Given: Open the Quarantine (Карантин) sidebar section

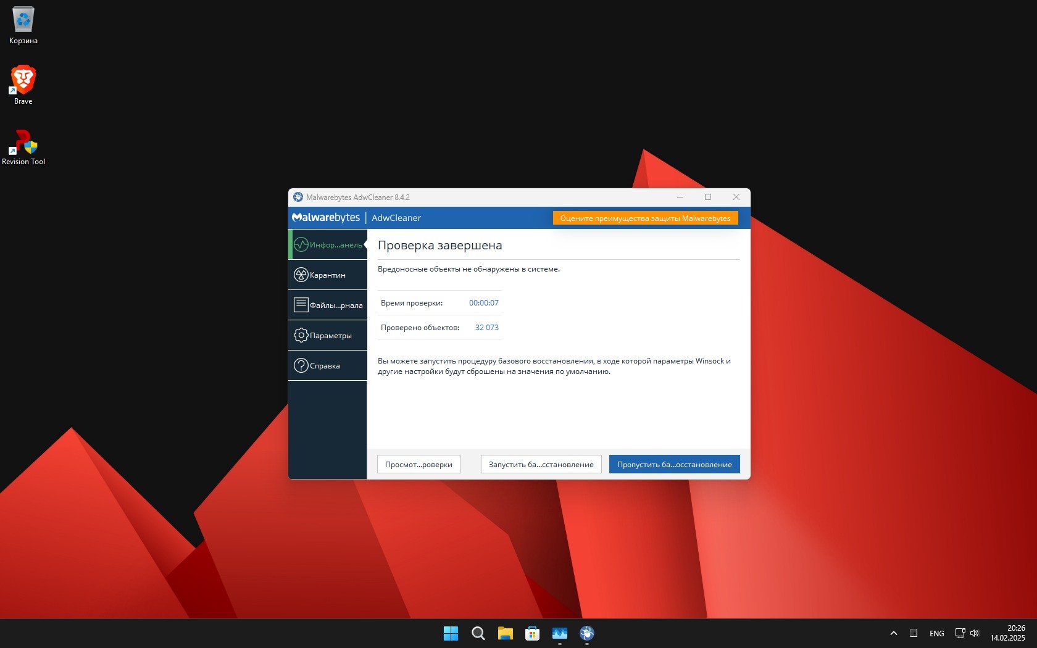Looking at the screenshot, I should (328, 275).
